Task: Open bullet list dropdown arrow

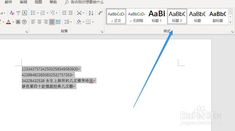Action: [38, 13]
